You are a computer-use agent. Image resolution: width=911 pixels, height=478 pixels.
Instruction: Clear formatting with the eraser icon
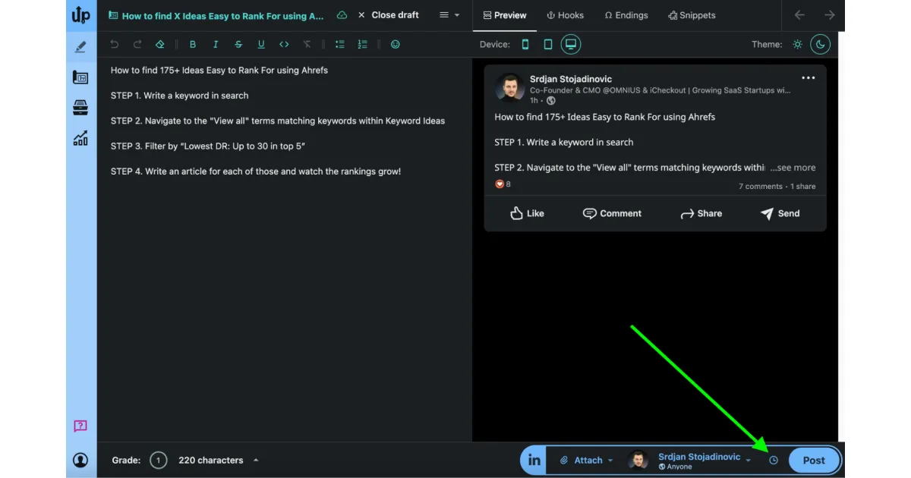tap(160, 45)
